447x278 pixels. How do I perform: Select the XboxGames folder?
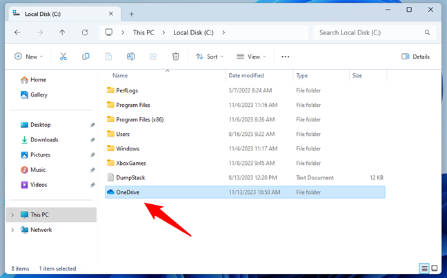245,163
